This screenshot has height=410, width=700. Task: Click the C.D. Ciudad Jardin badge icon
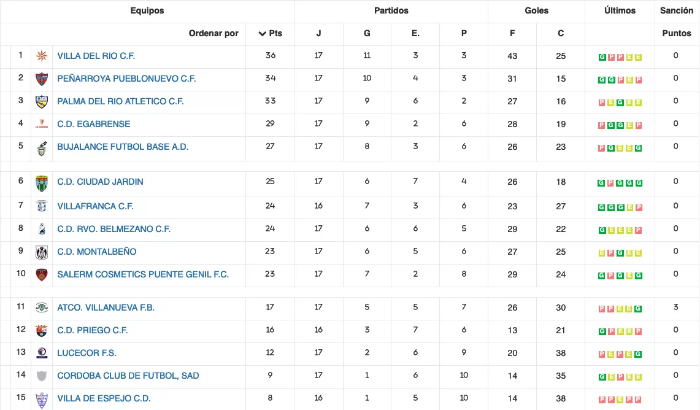click(42, 183)
